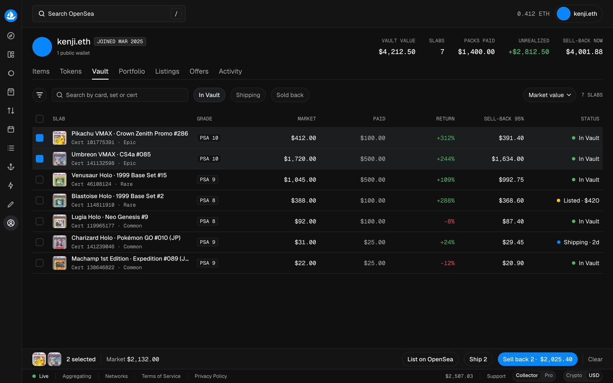The height and width of the screenshot is (383, 613).
Task: Open the lightning bolt icon in sidebar
Action: tap(11, 186)
